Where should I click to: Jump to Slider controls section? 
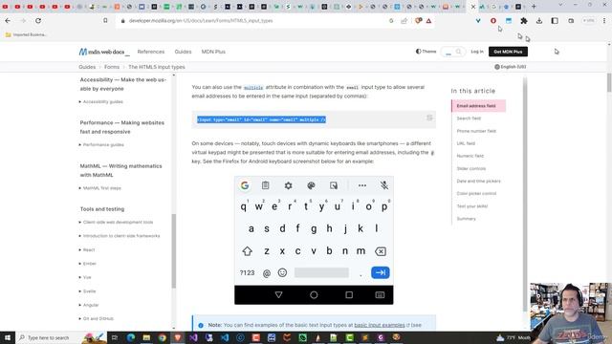pos(471,168)
